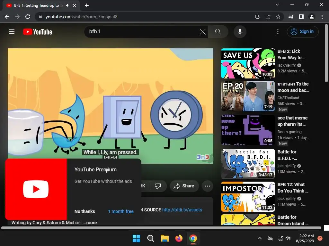329x246 pixels.
Task: Visit the Ch3Thailand channel name
Action: click(x=288, y=98)
